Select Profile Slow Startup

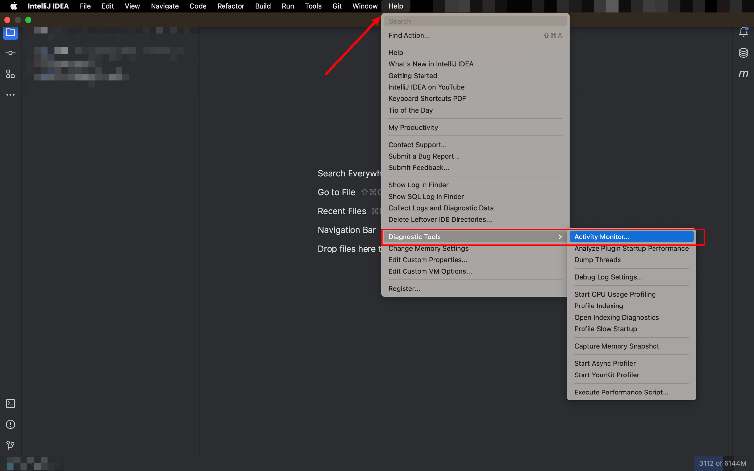pyautogui.click(x=632, y=329)
